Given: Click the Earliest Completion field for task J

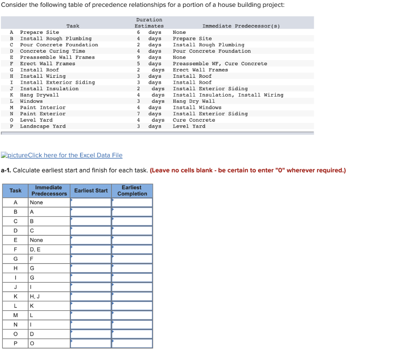Looking at the screenshot, I should tap(132, 287).
